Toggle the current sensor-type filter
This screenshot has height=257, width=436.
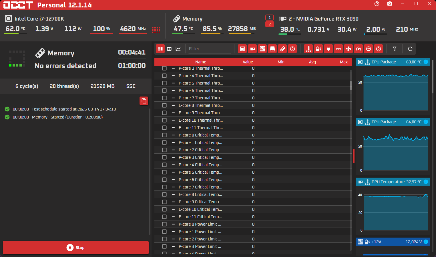coord(339,49)
